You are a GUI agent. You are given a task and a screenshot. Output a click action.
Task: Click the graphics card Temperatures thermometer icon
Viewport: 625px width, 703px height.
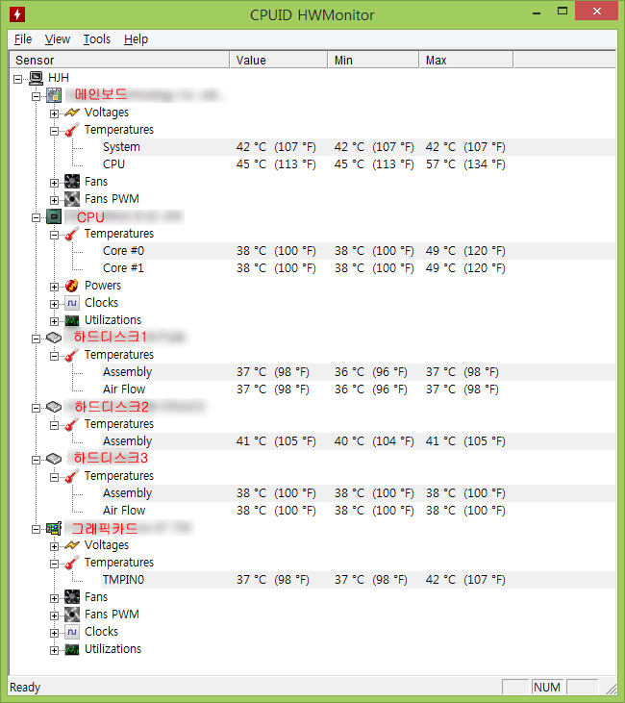[x=72, y=563]
